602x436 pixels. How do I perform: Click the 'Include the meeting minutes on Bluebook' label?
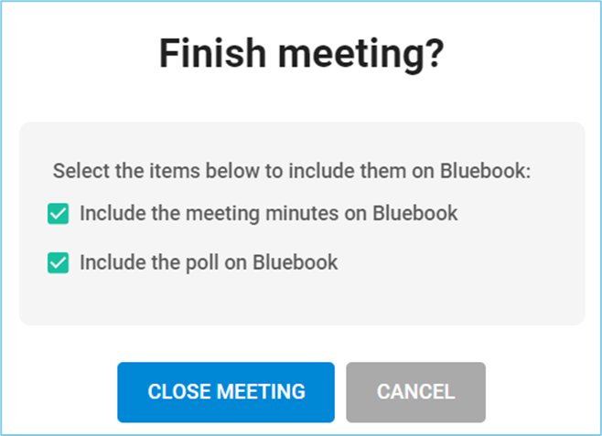coord(268,214)
